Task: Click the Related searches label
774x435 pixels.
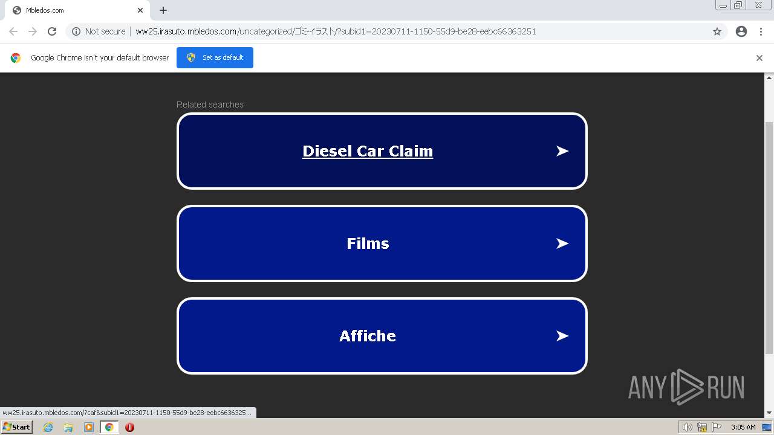Action: 210,105
